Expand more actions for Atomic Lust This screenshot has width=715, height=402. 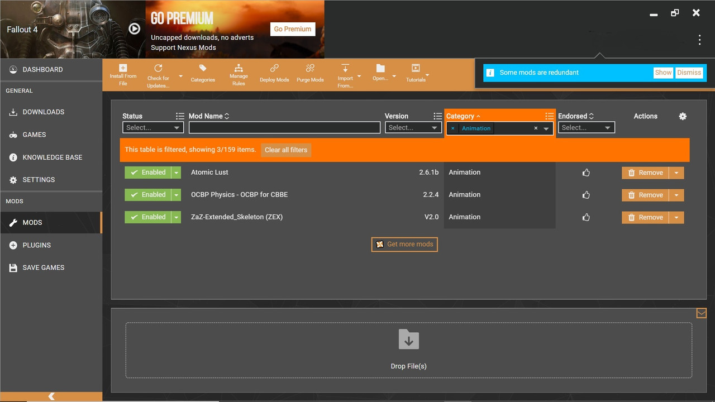676,173
